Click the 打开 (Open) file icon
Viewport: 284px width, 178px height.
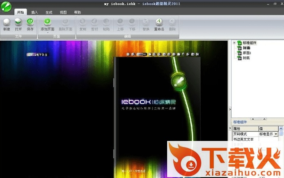(18, 22)
